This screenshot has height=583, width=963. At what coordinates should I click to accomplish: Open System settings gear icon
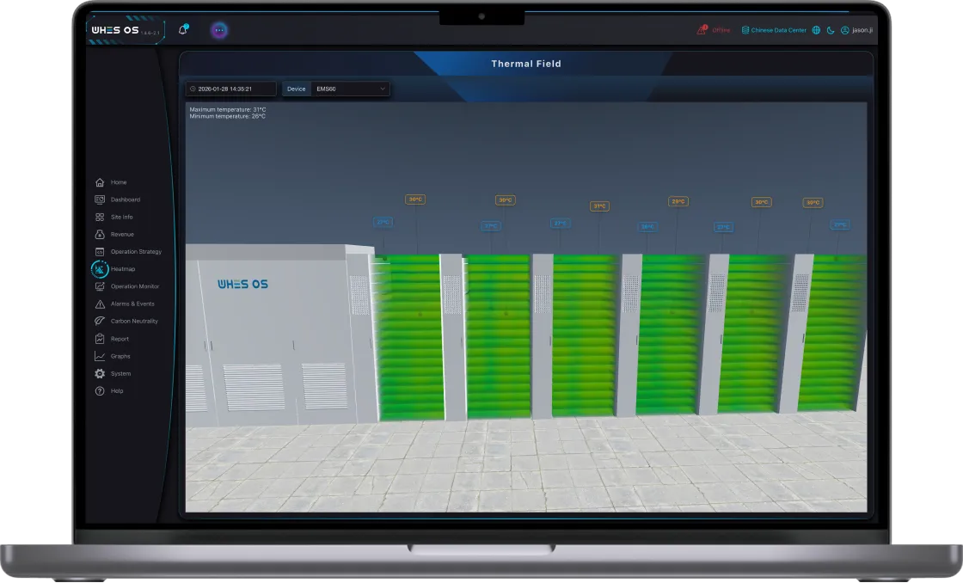(100, 374)
